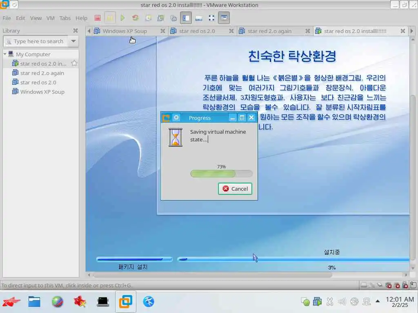Select "star red 2.o again" library item
418x313 pixels.
[x=42, y=73]
